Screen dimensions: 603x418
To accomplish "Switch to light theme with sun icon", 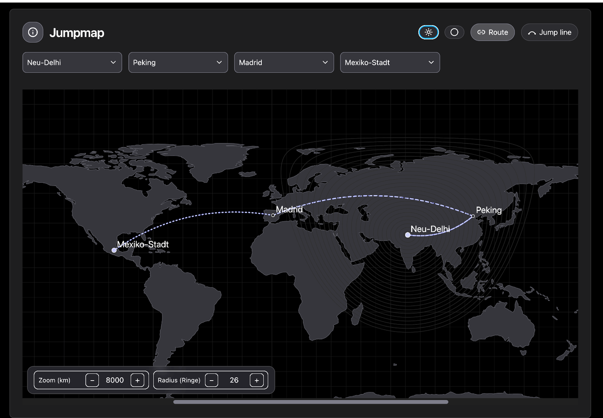I will tap(428, 32).
